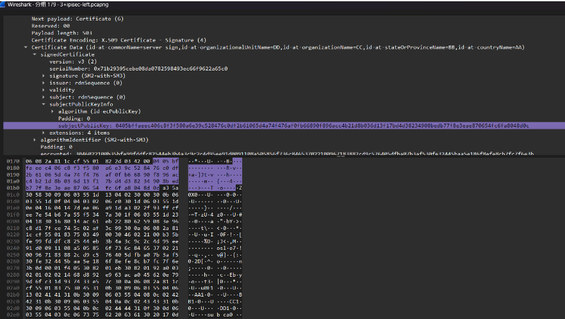Click hex offset 0170 in bytes pane
The image size is (565, 319).
[x=13, y=161]
